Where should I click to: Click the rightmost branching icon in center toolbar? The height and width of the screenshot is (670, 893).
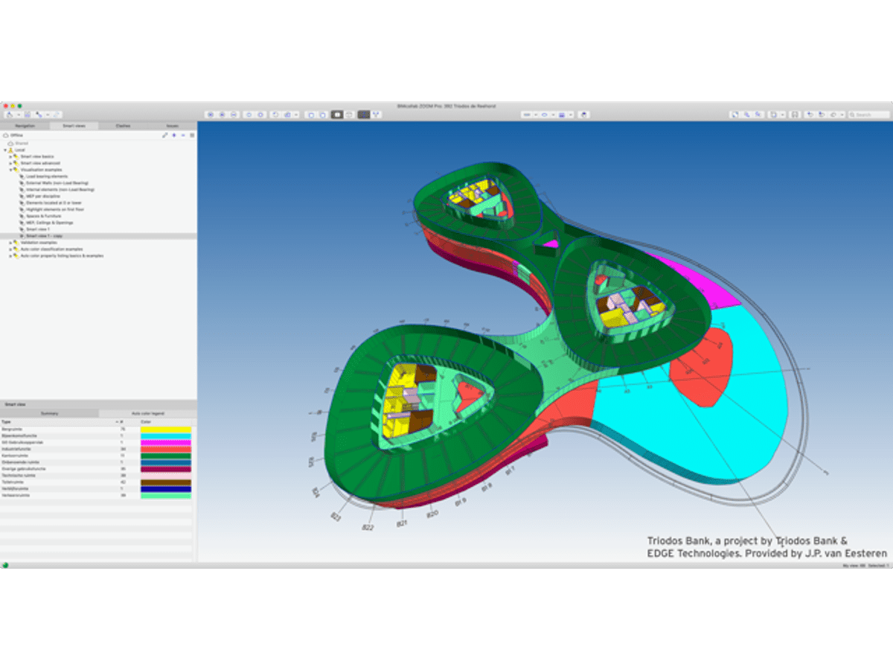[x=377, y=115]
